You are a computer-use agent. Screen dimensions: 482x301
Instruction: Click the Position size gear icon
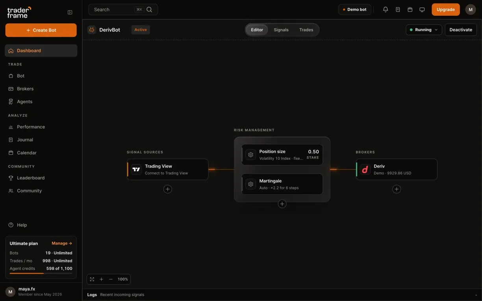[x=250, y=155]
